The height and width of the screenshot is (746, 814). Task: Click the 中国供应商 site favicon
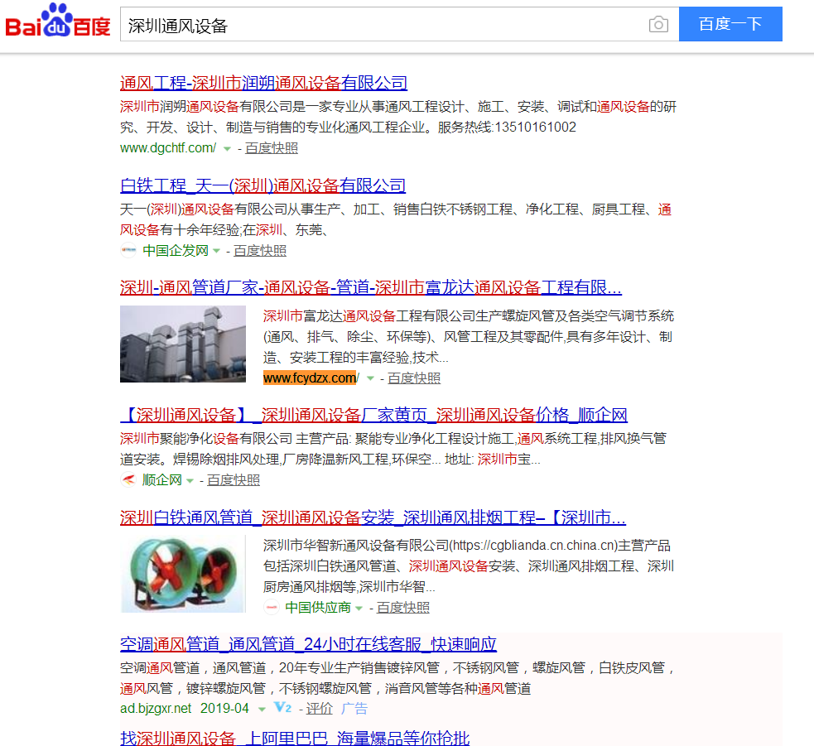pos(272,608)
